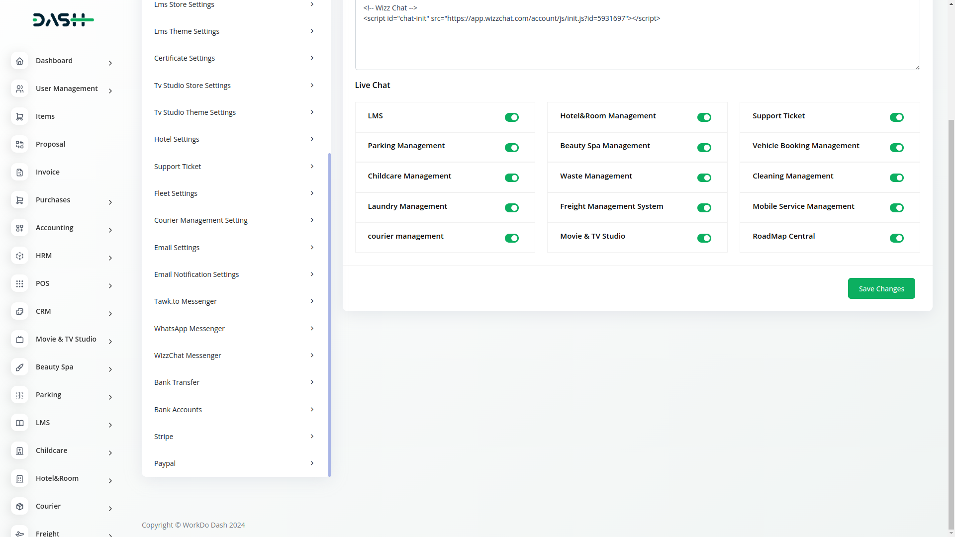The image size is (955, 537).
Task: Expand User Management submenu arrow
Action: pyautogui.click(x=110, y=91)
